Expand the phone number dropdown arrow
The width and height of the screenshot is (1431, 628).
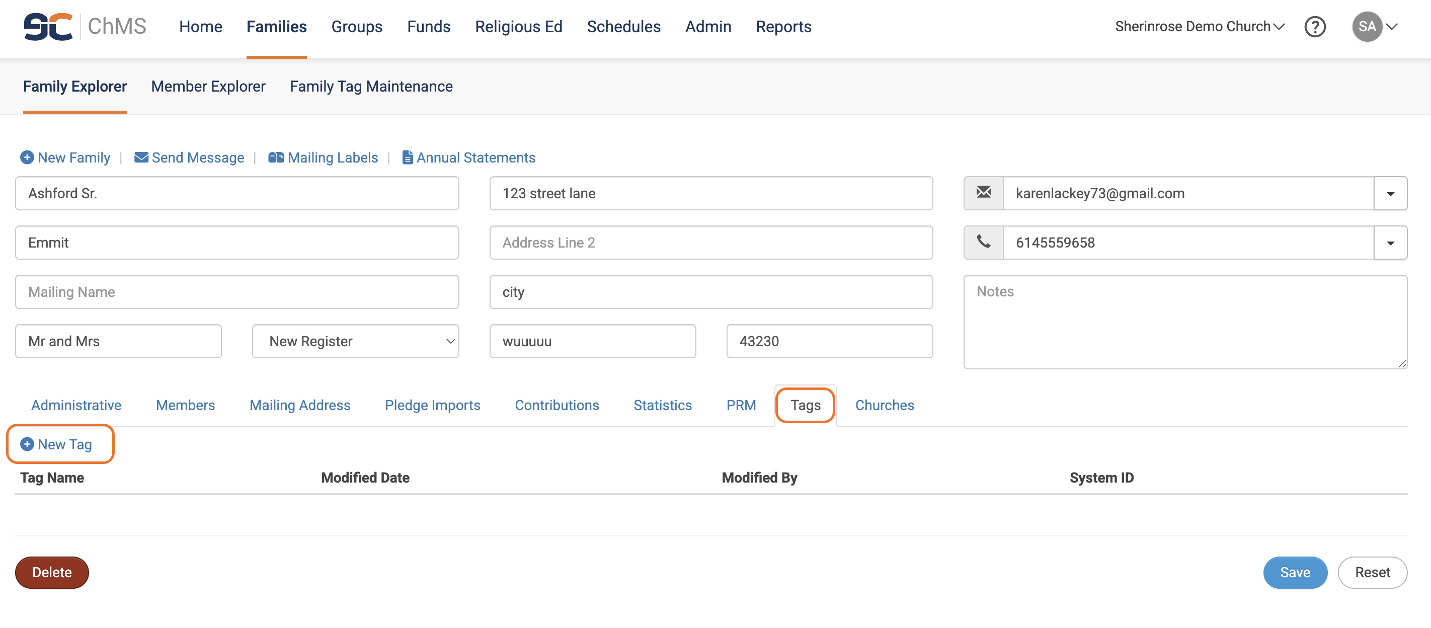pos(1390,243)
